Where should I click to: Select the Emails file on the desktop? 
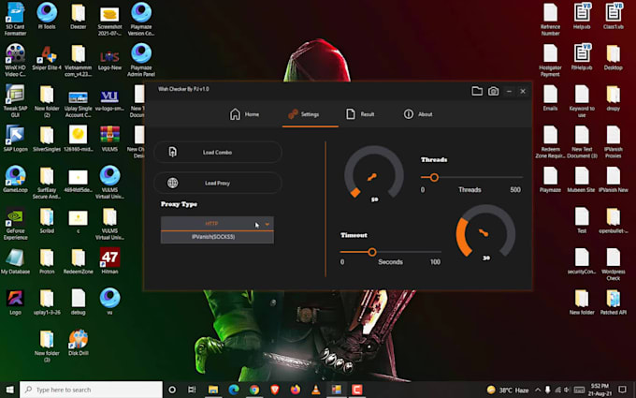pos(550,98)
